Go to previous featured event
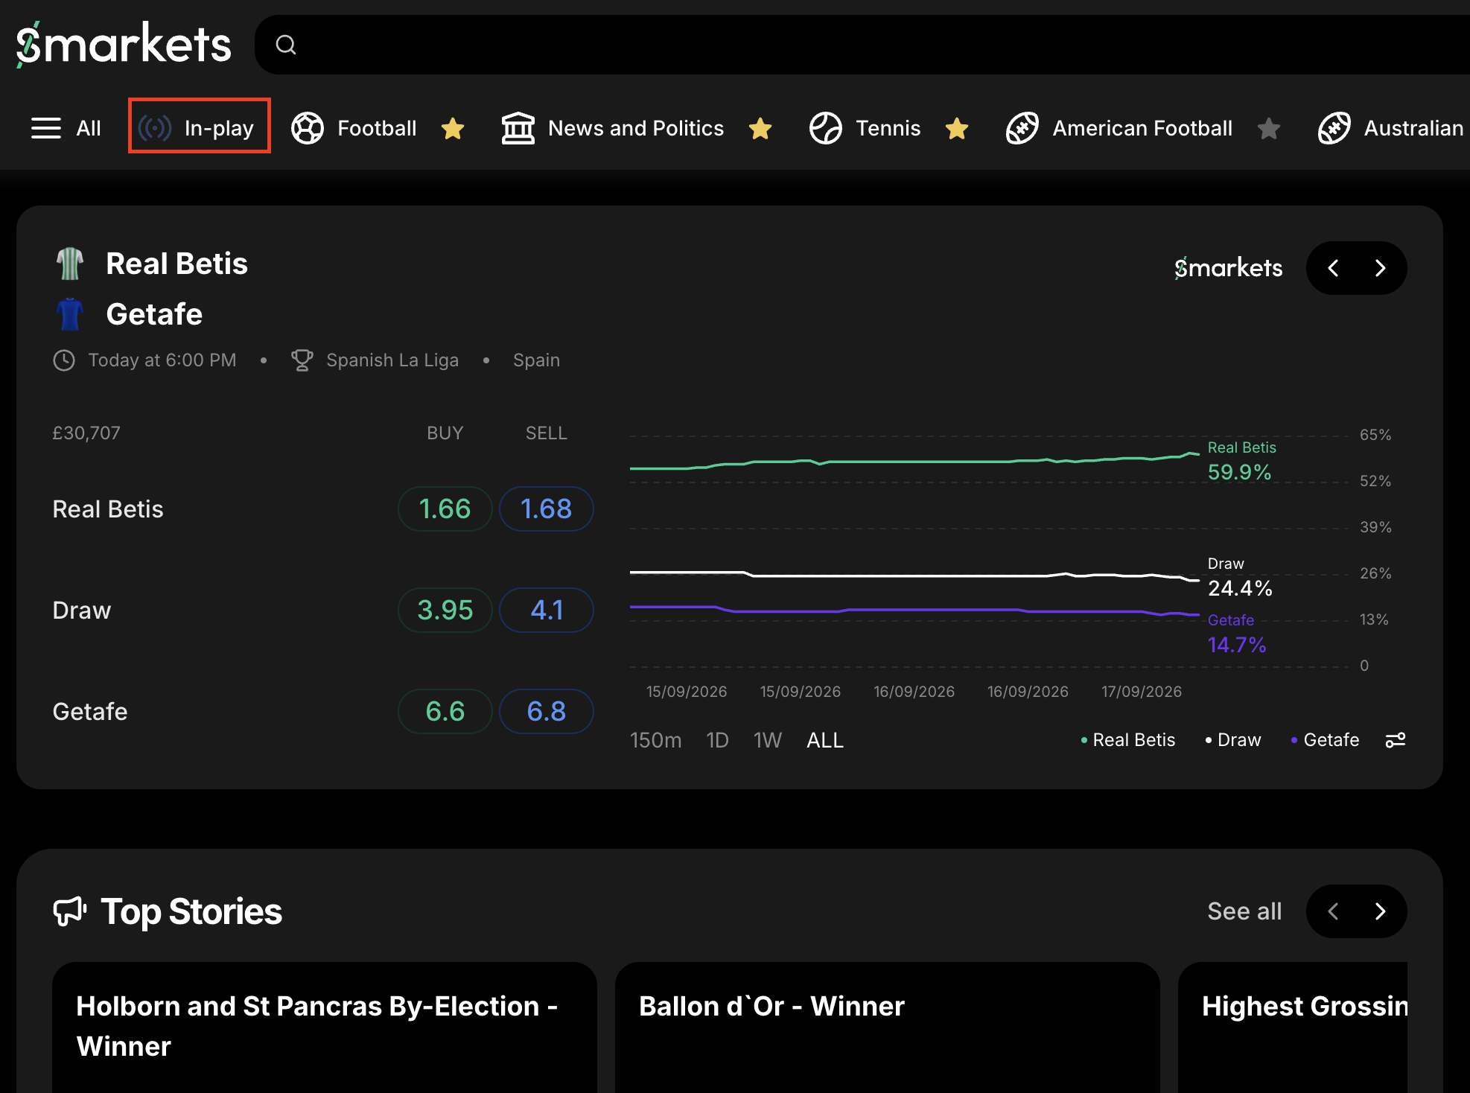 click(1333, 268)
